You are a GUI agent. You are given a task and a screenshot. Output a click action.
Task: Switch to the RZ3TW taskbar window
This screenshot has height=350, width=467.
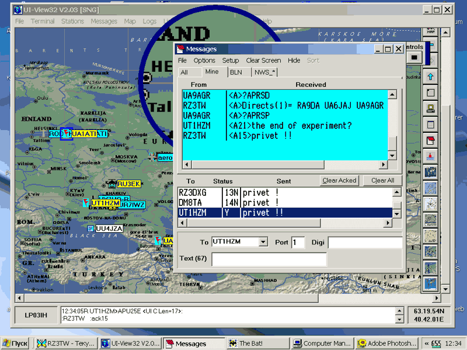pos(67,344)
